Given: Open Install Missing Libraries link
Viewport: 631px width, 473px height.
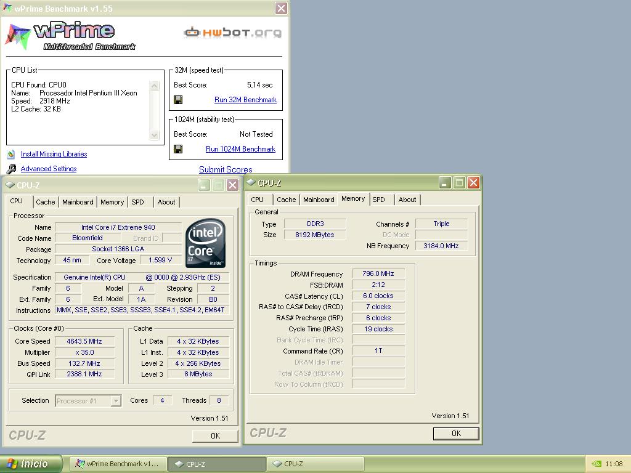Looking at the screenshot, I should click(x=54, y=154).
